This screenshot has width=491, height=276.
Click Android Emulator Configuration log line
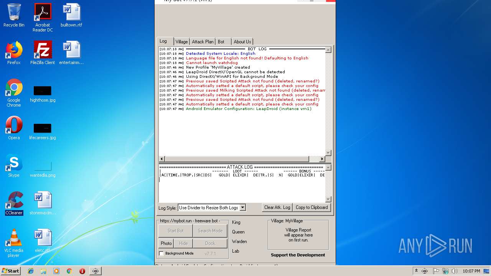point(249,109)
